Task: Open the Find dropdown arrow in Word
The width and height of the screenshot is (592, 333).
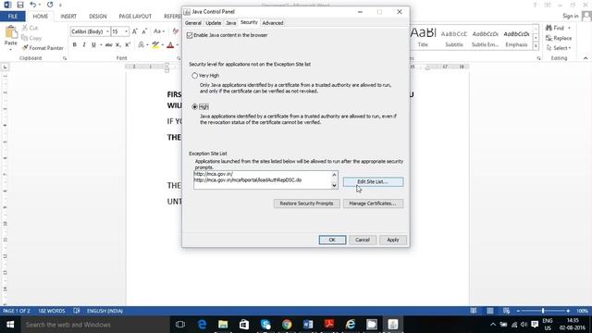Action: pyautogui.click(x=569, y=28)
